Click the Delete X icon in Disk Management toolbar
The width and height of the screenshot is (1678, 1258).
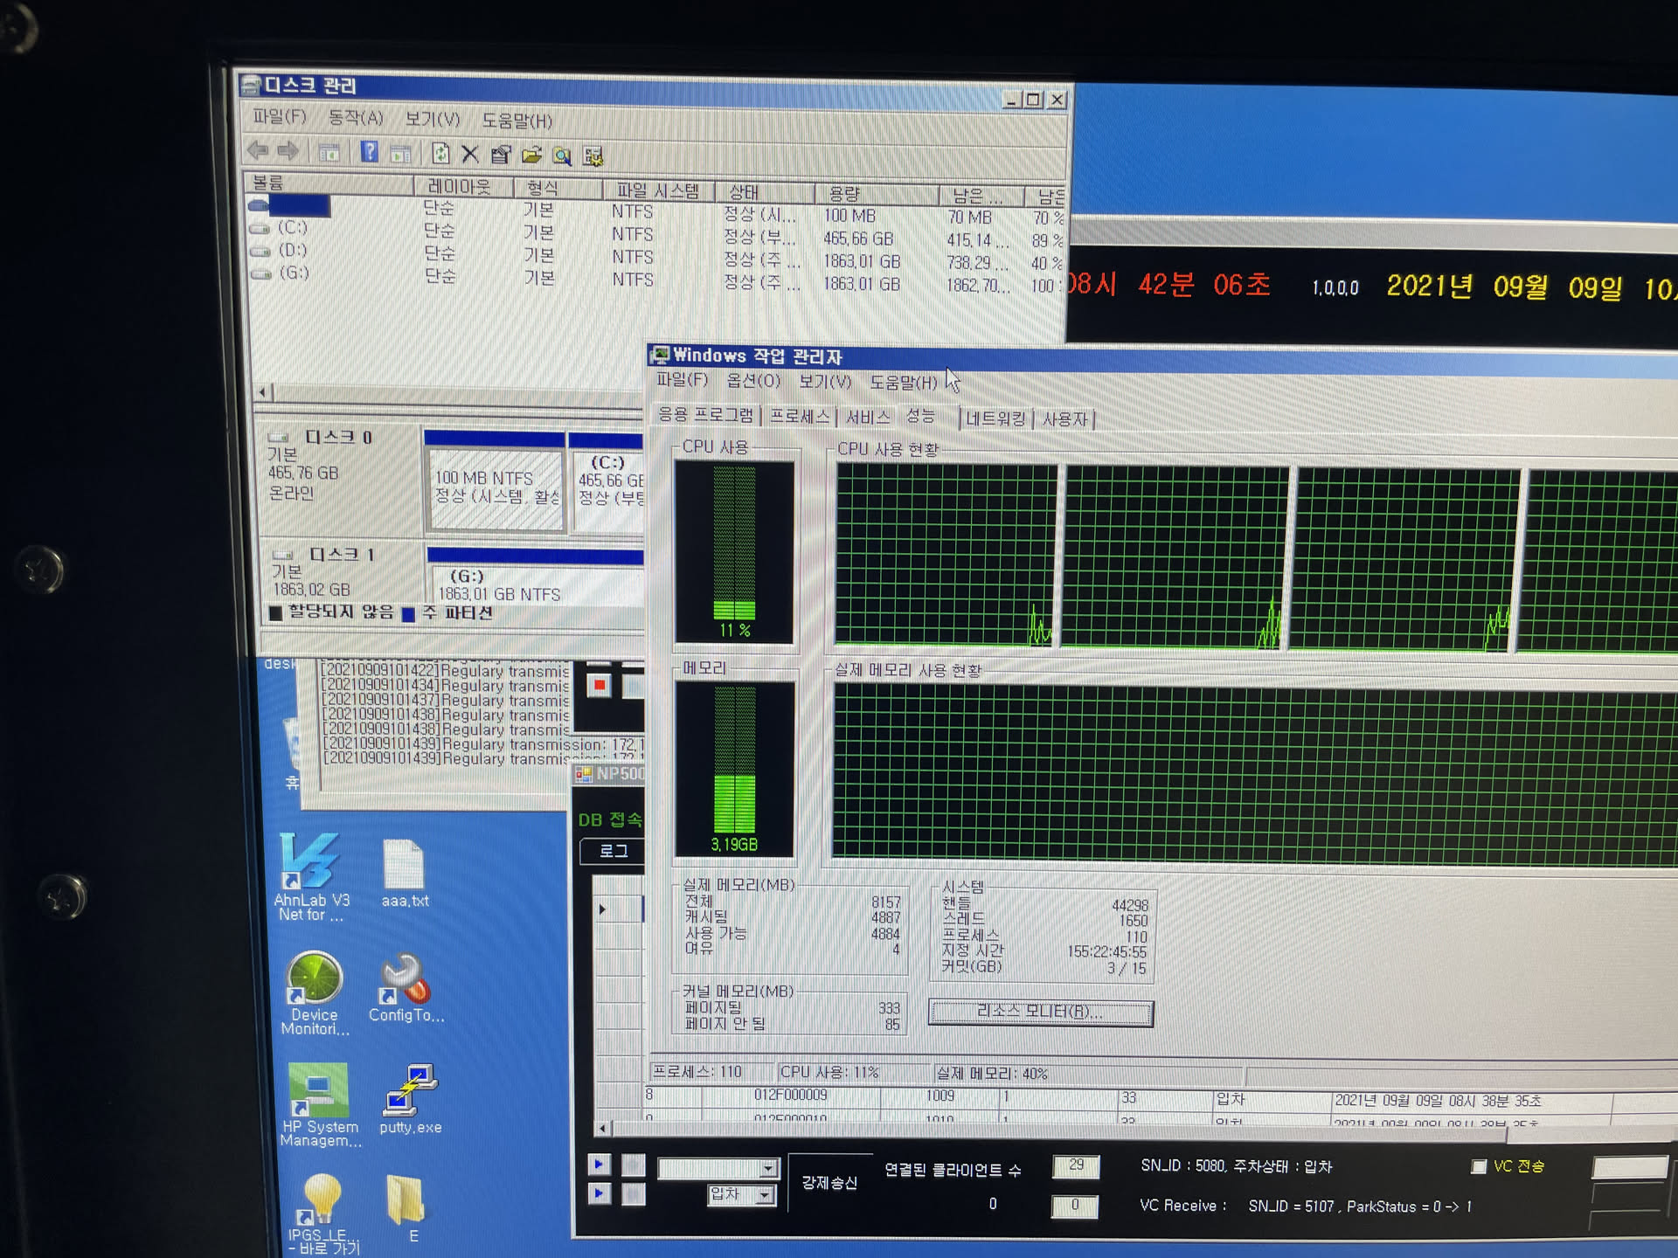[x=470, y=155]
